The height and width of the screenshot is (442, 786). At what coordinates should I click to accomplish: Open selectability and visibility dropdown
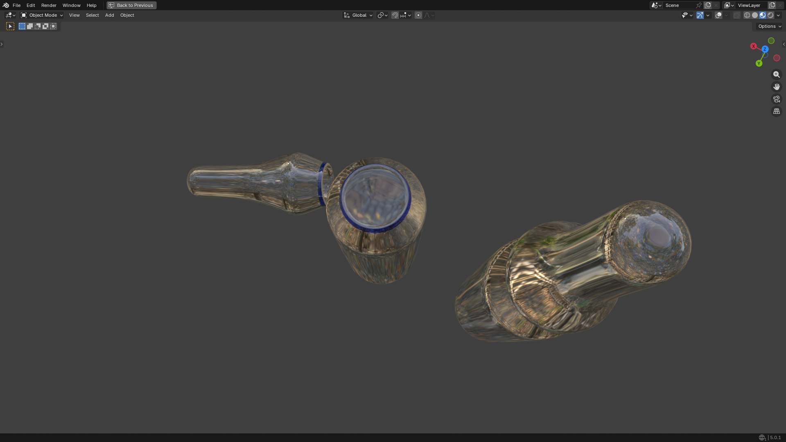pos(687,15)
